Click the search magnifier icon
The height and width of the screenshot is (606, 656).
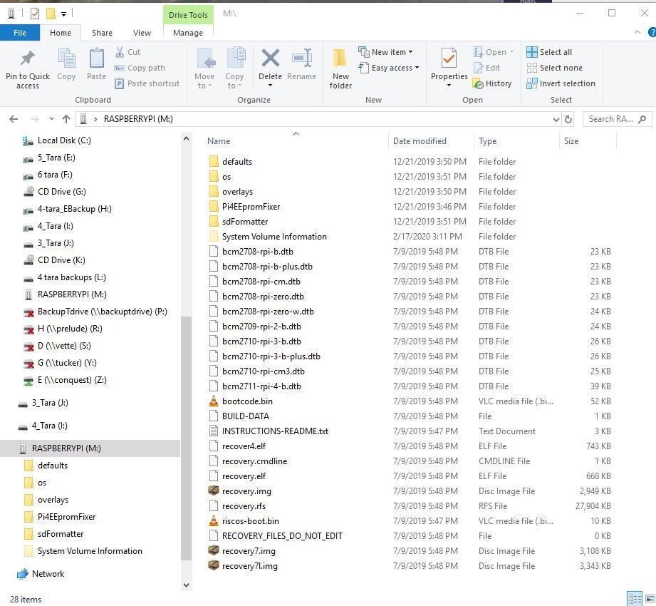click(642, 119)
